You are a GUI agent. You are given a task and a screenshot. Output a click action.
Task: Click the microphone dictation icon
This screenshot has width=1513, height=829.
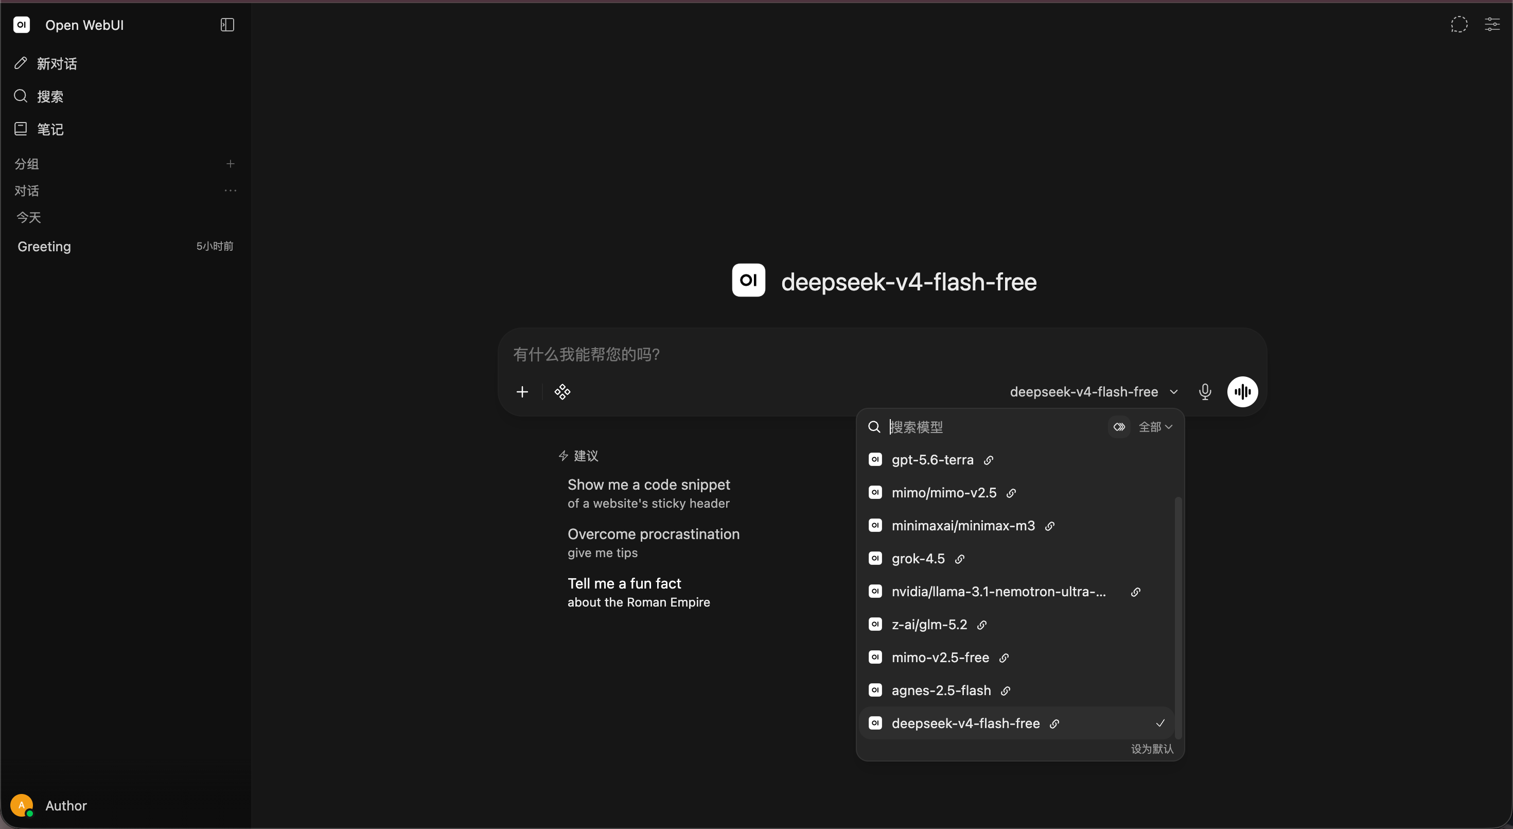tap(1205, 392)
